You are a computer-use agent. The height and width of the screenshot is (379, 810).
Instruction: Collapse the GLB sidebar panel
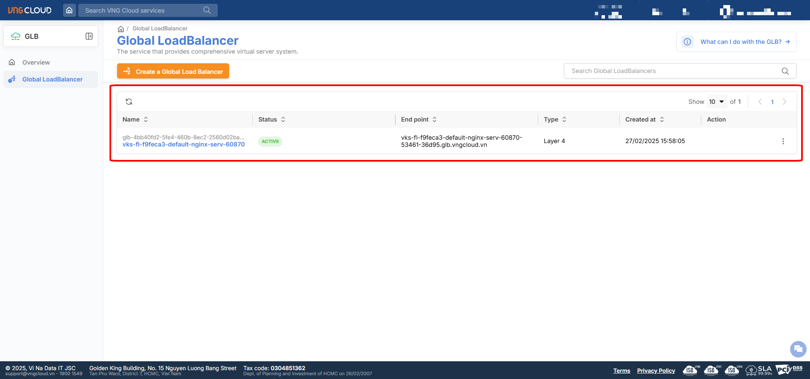click(x=89, y=36)
